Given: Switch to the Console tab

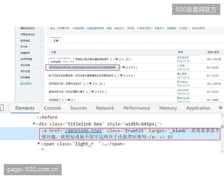Looking at the screenshot, I should pos(52,108).
